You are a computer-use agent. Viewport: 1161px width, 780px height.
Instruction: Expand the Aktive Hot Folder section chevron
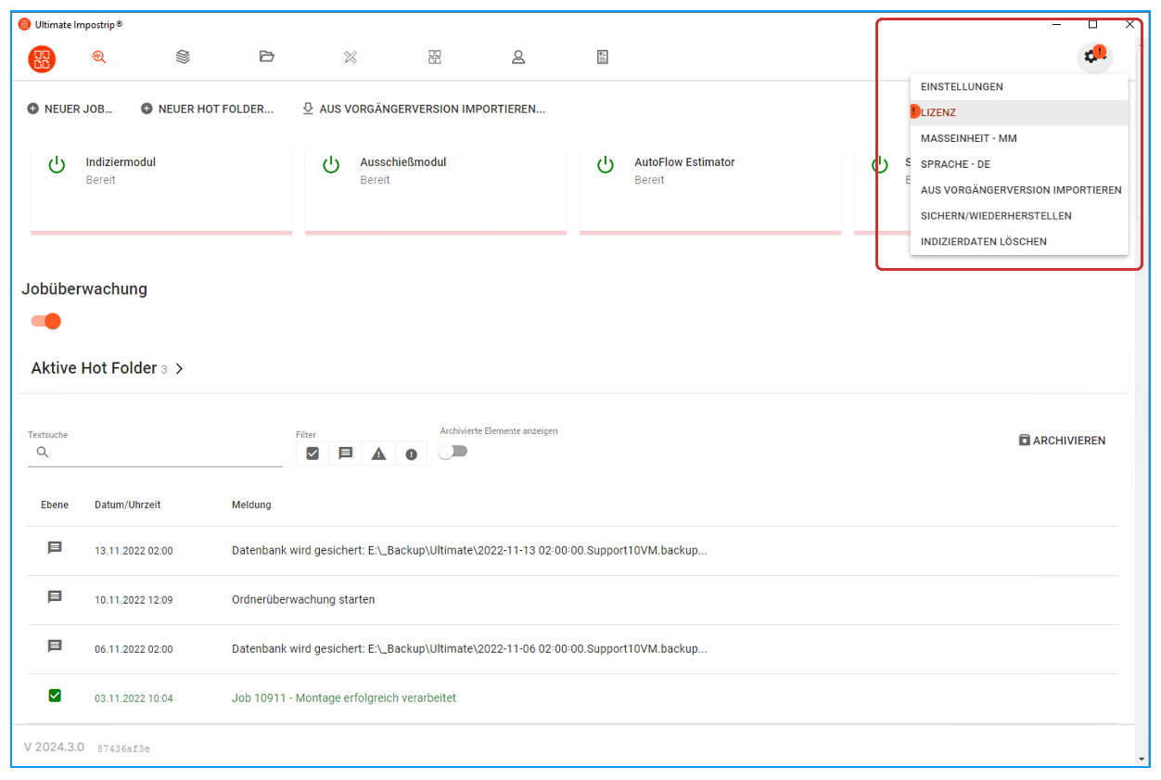point(179,369)
